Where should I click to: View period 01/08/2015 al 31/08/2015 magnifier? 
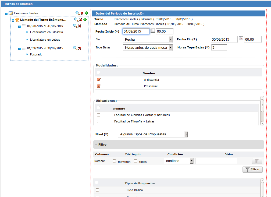(x=75, y=26)
